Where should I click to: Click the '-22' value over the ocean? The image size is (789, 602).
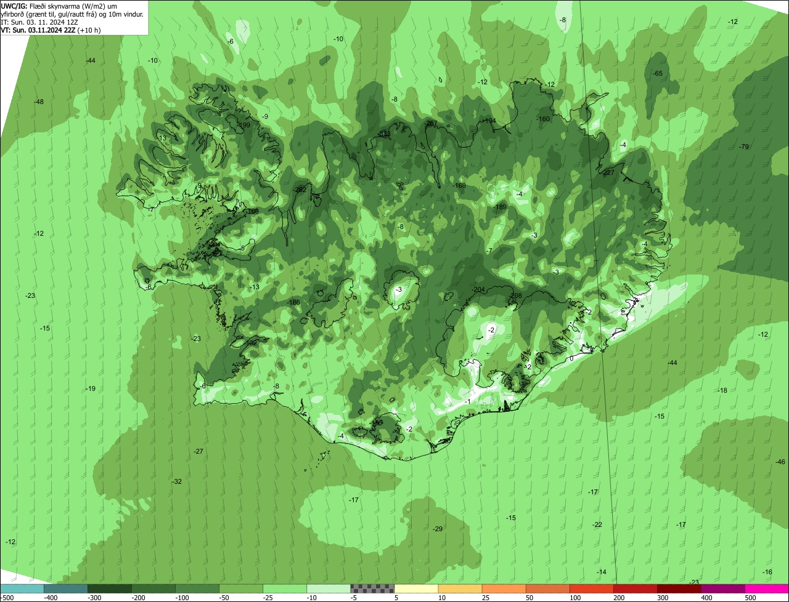[x=597, y=524]
